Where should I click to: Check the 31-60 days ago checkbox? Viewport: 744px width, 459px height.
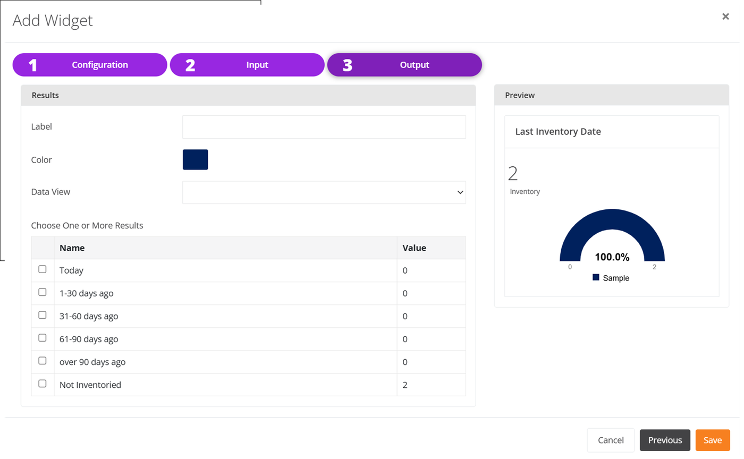coord(43,315)
